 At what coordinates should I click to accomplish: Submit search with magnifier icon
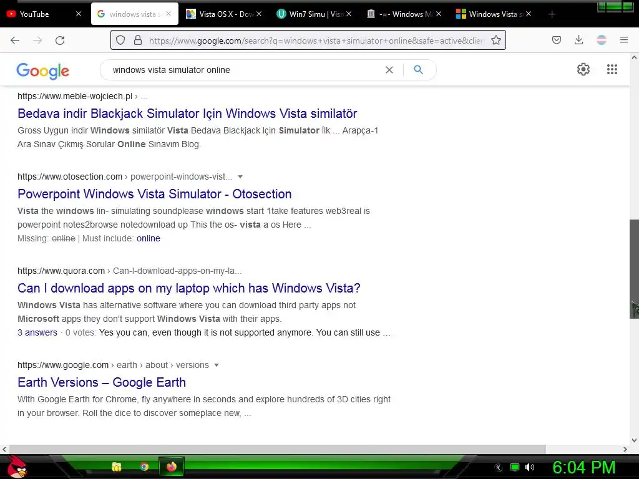418,70
